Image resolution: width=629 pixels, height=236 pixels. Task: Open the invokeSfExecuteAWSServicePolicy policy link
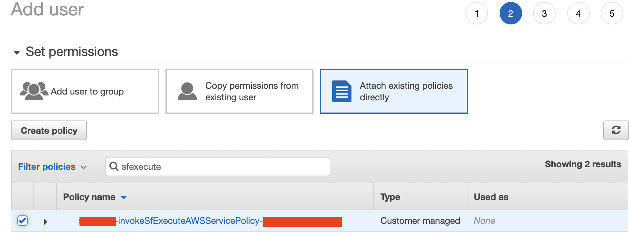210,221
